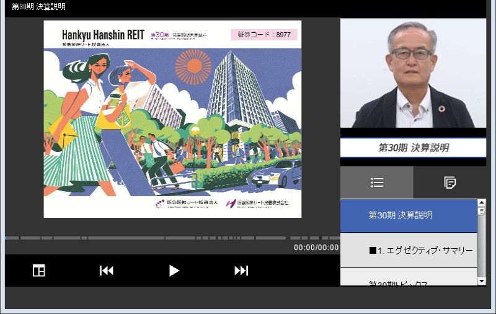The image size is (496, 314).
Task: Select chapter 1. エグゼクティブ・サマリー
Action: 409,251
